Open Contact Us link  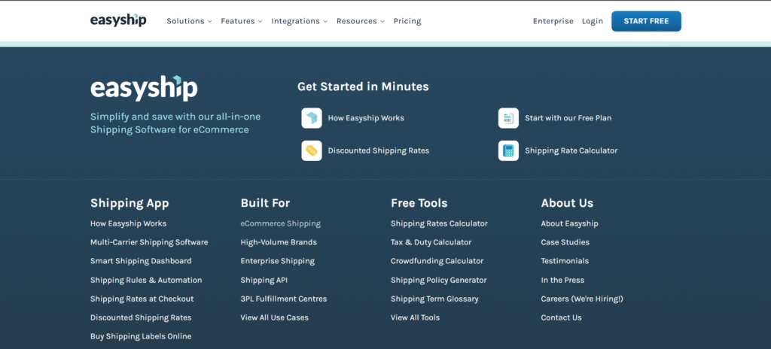[x=561, y=317]
